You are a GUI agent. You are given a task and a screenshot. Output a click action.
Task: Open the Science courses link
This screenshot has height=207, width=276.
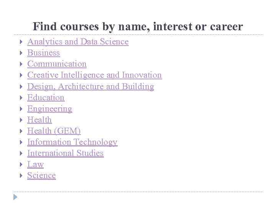click(41, 175)
